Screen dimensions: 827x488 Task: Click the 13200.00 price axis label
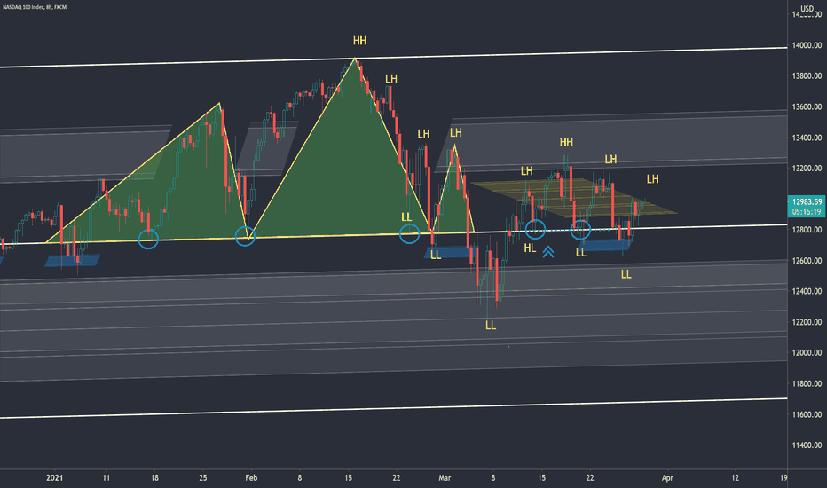(x=807, y=169)
